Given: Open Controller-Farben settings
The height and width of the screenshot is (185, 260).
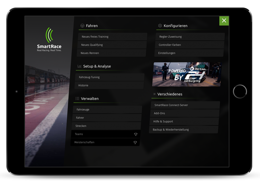Looking at the screenshot, I should click(189, 45).
